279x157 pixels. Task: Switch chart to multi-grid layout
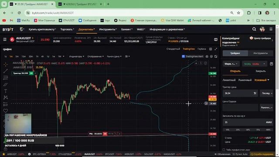click(211, 49)
